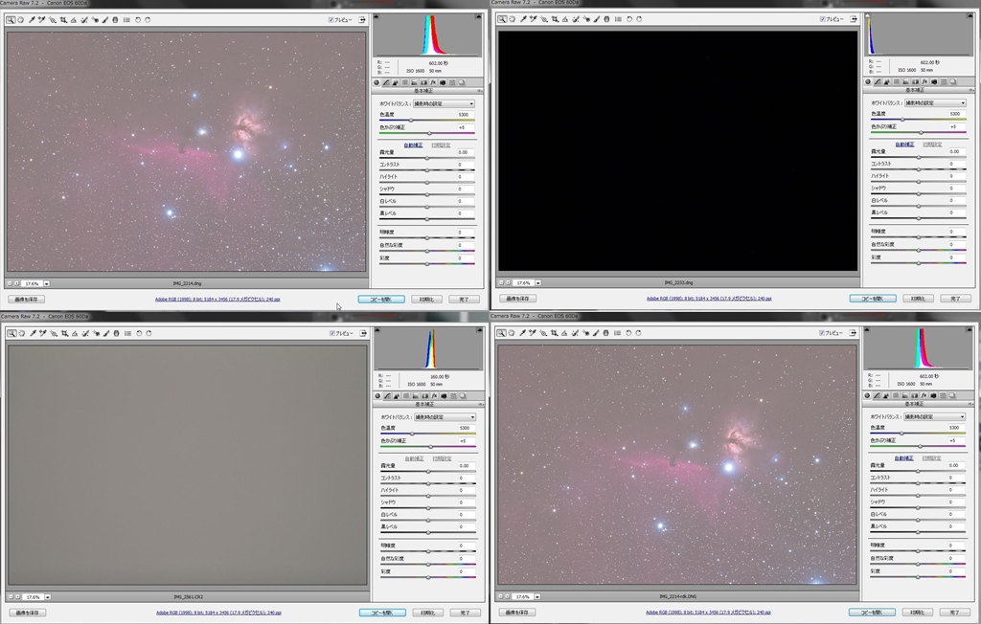Click 色温度 slider in IMG_2061.CR2 window
The height and width of the screenshot is (624, 981).
point(412,434)
